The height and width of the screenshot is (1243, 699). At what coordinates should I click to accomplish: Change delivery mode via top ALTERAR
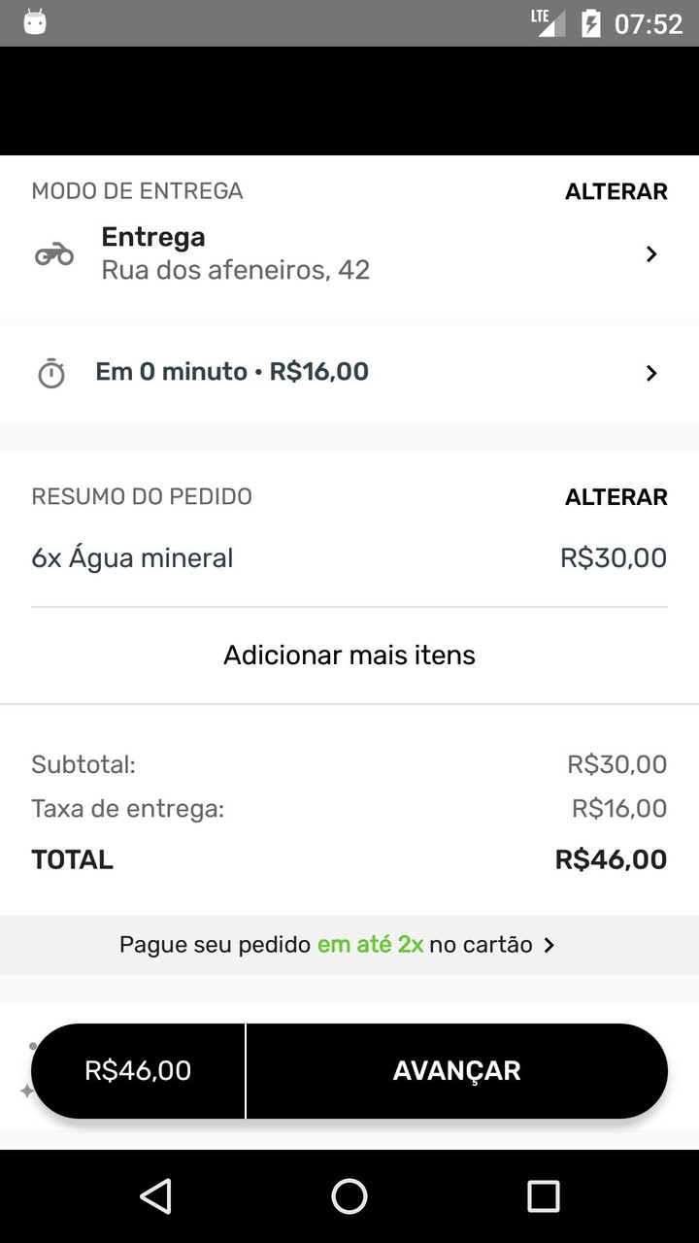pyautogui.click(x=616, y=191)
